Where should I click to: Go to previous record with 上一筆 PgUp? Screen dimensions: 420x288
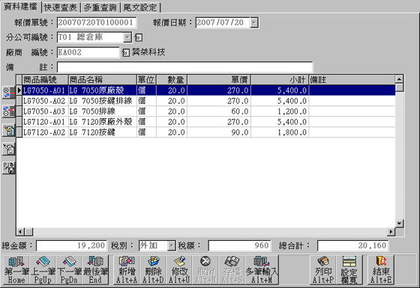[x=43, y=270]
